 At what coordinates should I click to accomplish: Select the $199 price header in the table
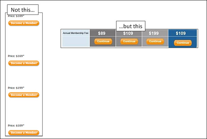(x=155, y=34)
